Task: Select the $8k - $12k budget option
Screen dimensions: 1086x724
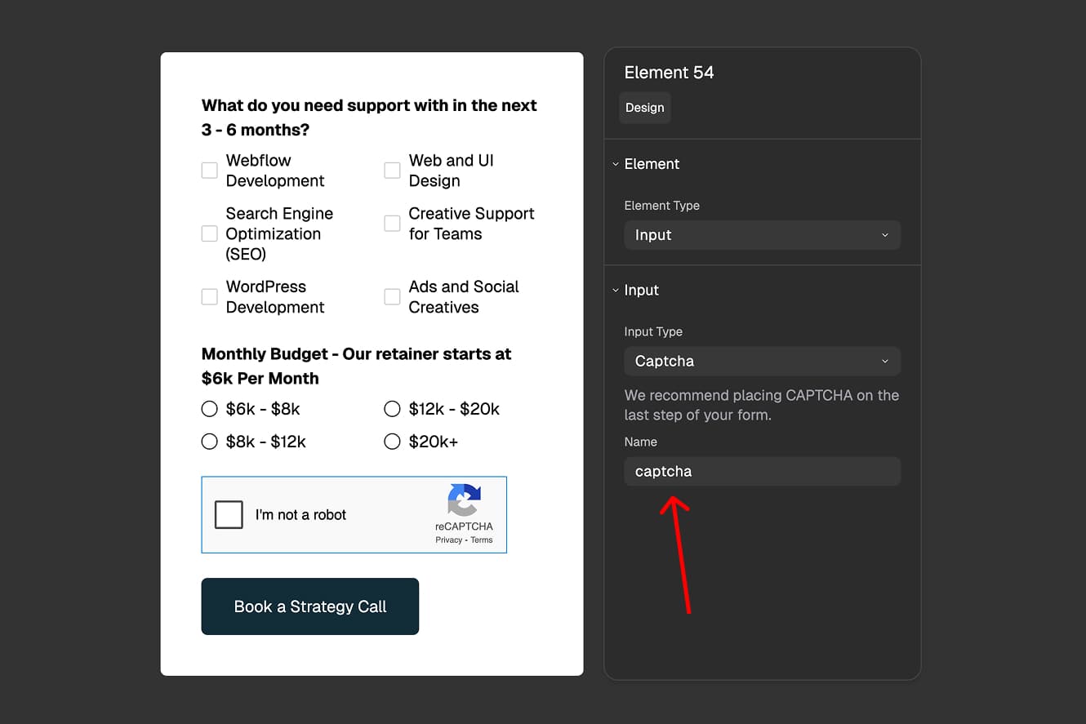Action: coord(209,442)
